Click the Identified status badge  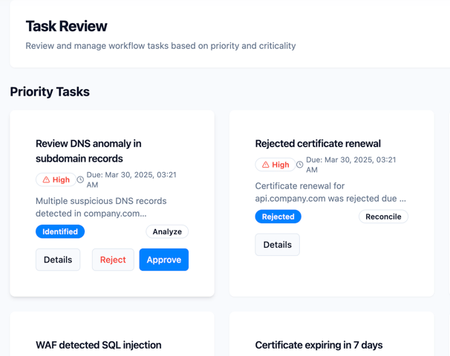[x=60, y=231]
